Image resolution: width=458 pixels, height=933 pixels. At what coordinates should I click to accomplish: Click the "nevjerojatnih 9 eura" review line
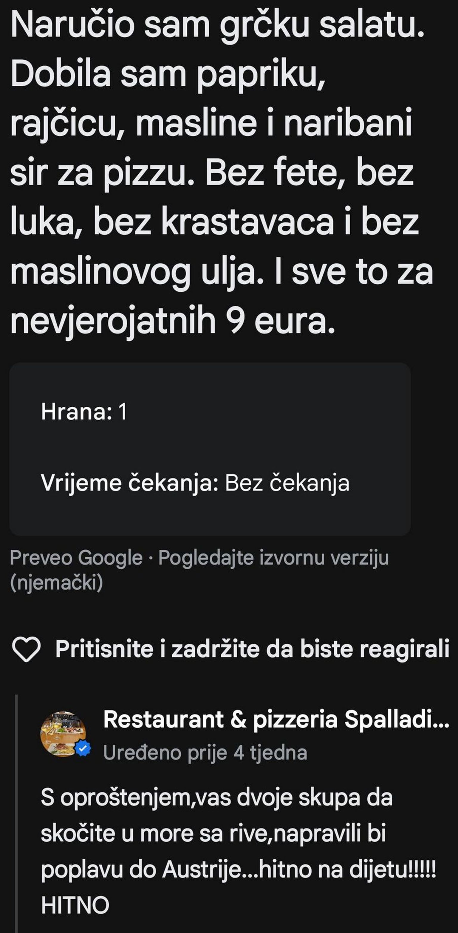click(x=173, y=320)
